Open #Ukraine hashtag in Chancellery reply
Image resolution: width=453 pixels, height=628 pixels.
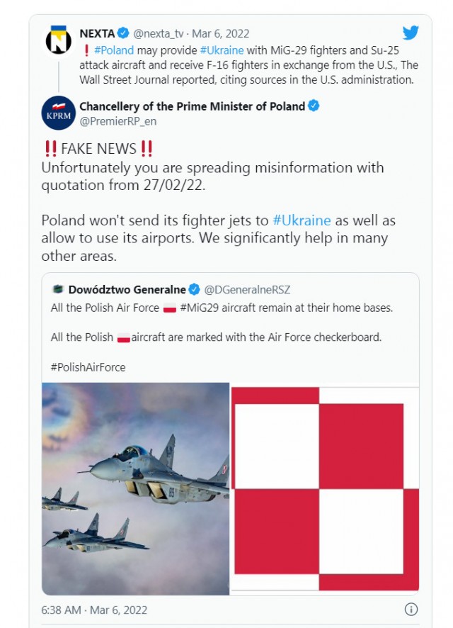tap(302, 220)
